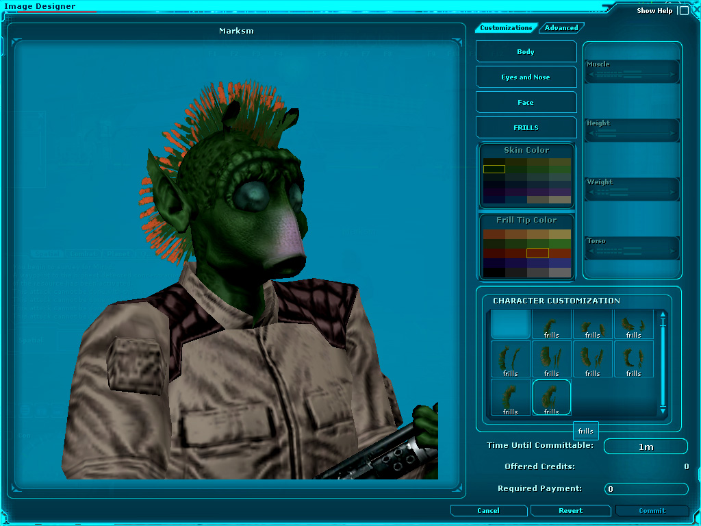Choose the bright green Frill Tip Color swatch
The height and width of the screenshot is (526, 701).
[560, 244]
